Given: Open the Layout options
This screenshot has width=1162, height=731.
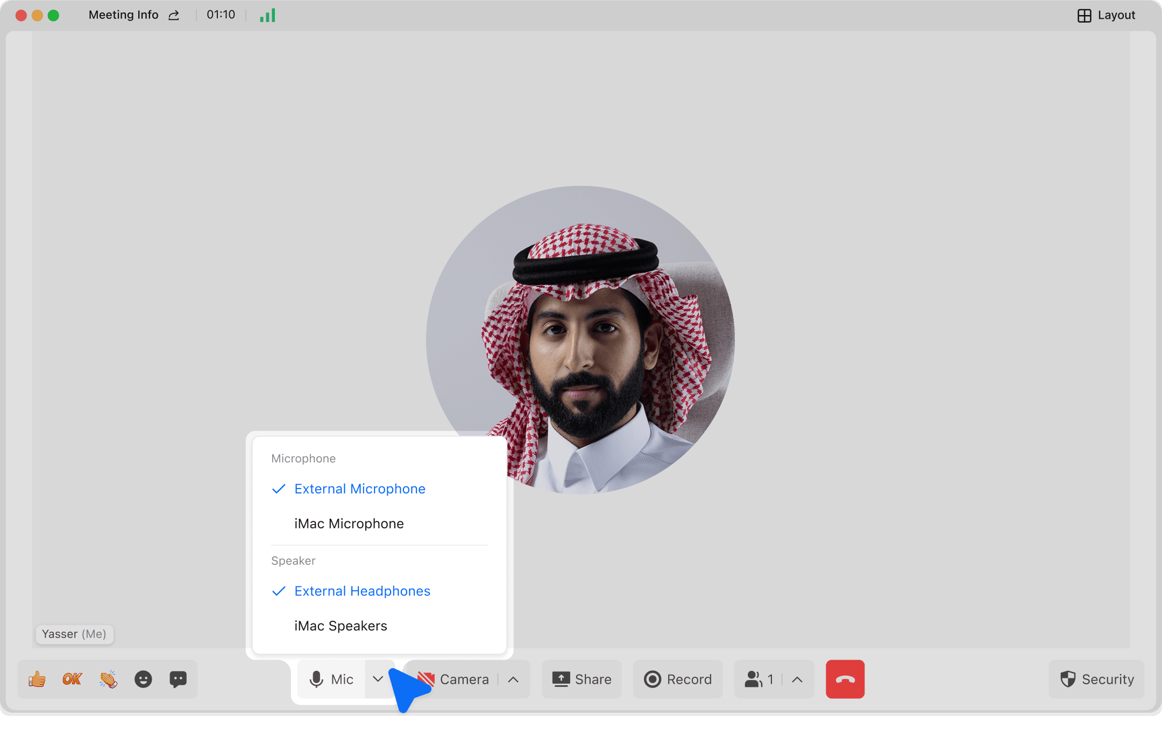Looking at the screenshot, I should point(1106,15).
